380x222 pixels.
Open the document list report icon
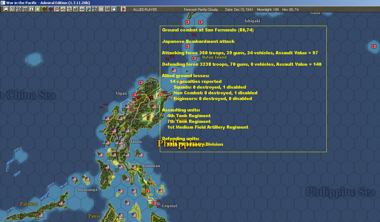12,9
